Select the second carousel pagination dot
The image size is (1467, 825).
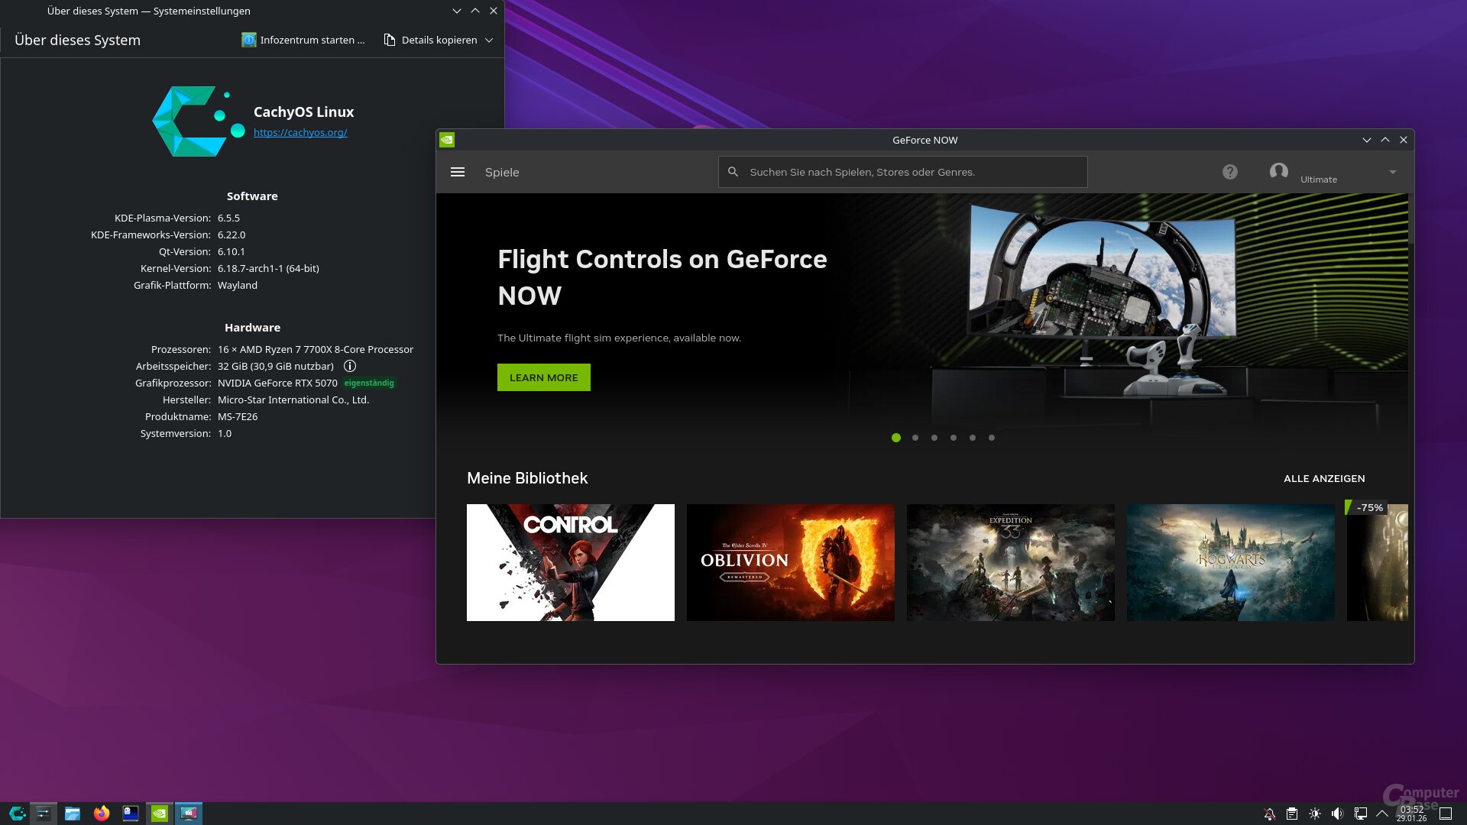tap(915, 438)
